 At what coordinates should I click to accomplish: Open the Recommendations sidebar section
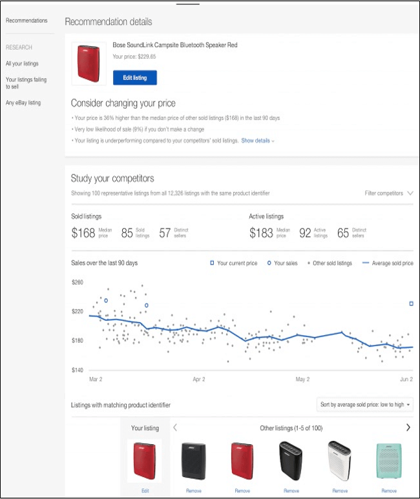(x=26, y=21)
